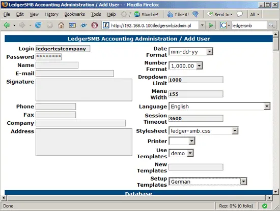
Task: Focus the Company input field
Action: 81,123
